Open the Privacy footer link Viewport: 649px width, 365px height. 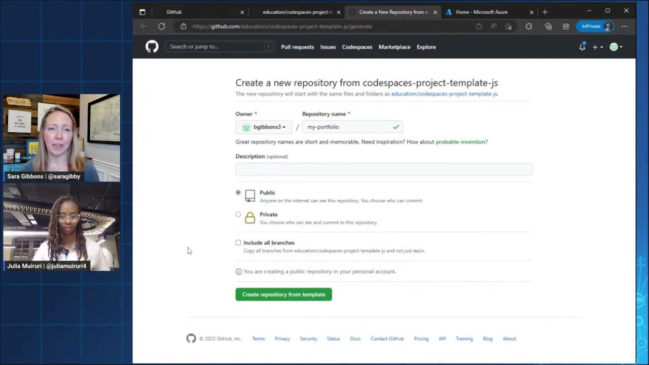click(x=282, y=339)
